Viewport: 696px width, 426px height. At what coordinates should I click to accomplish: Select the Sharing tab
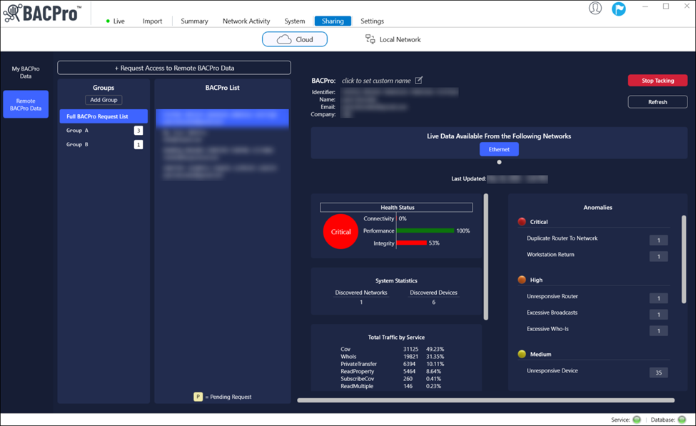[x=333, y=21]
